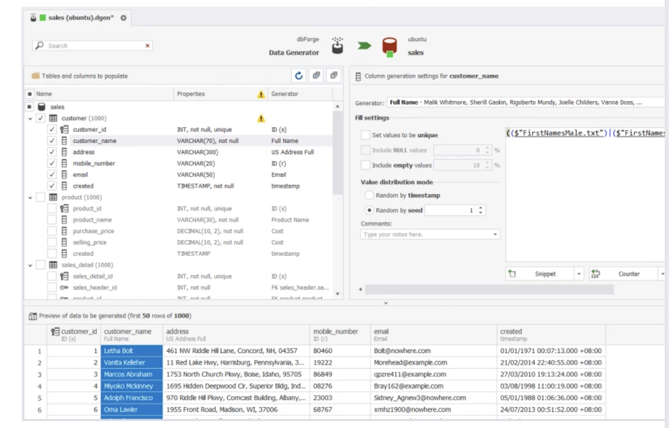
Task: Uncheck the email column checkbox
Action: point(52,175)
